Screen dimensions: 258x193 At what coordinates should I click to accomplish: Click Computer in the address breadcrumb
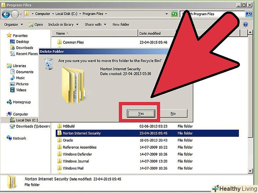(x=43, y=14)
